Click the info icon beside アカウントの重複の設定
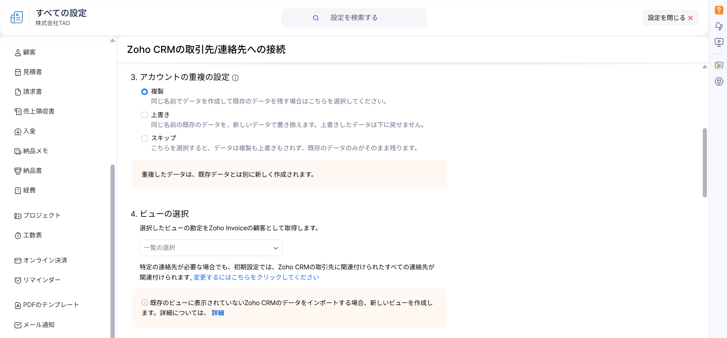The height and width of the screenshot is (338, 727). click(236, 78)
